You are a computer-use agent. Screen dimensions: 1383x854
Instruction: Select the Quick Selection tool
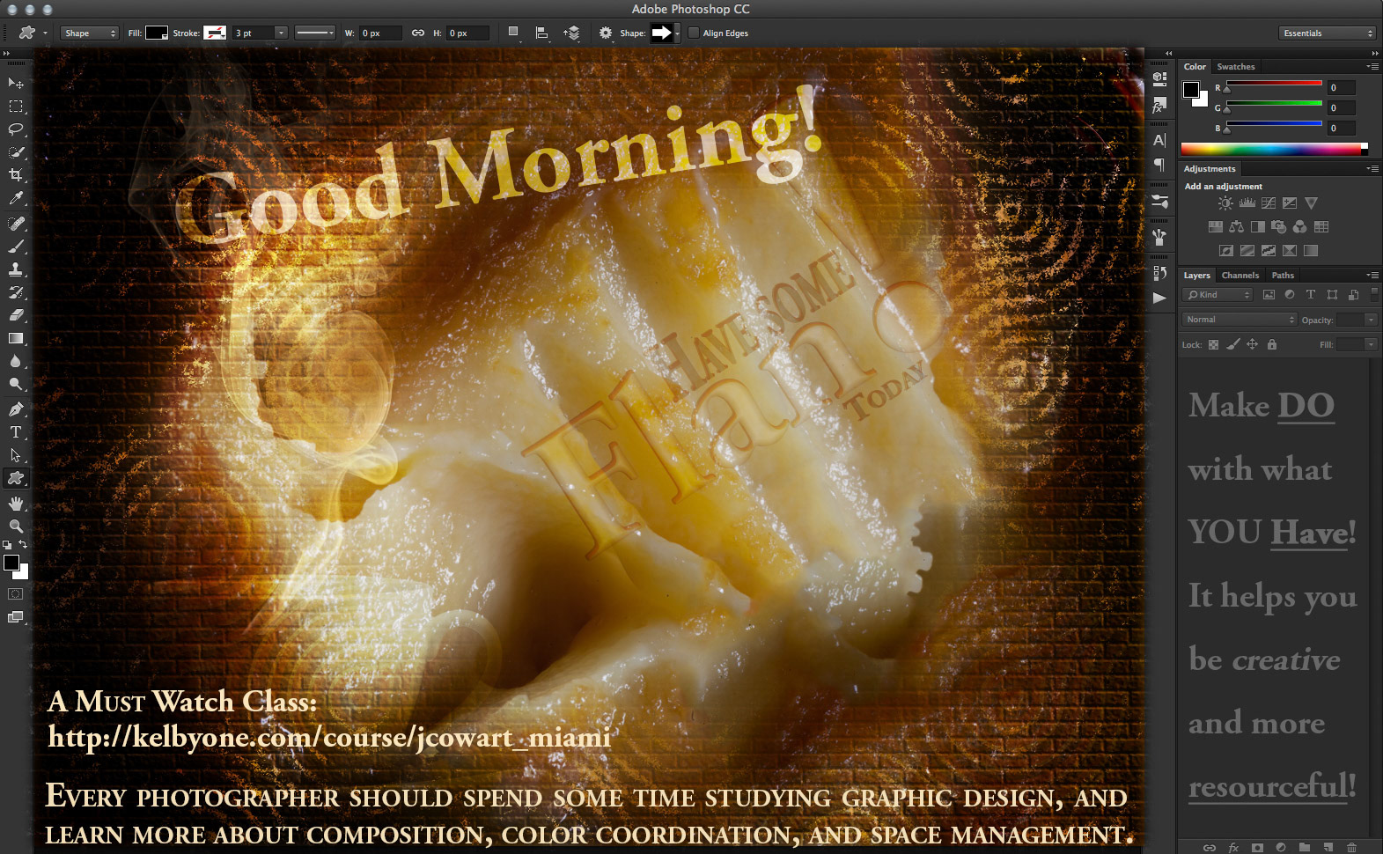pyautogui.click(x=16, y=152)
